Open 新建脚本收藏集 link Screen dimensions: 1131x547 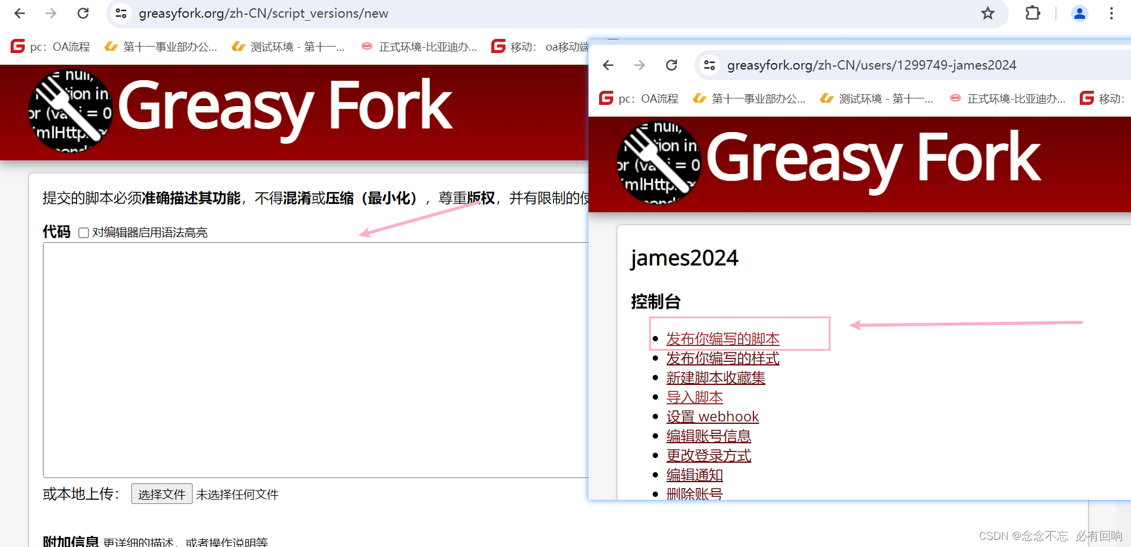(x=716, y=378)
